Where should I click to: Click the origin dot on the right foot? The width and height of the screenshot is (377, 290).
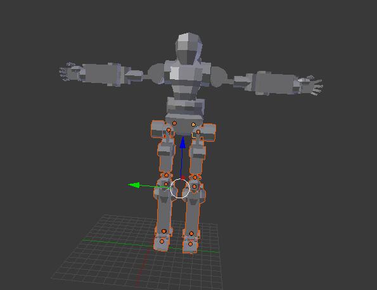[x=191, y=244]
